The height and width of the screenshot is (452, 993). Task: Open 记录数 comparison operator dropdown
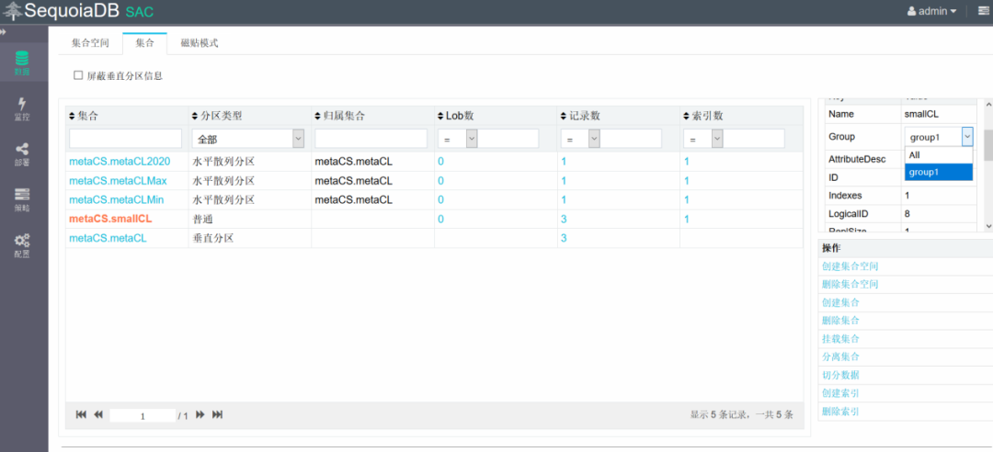pyautogui.click(x=580, y=139)
